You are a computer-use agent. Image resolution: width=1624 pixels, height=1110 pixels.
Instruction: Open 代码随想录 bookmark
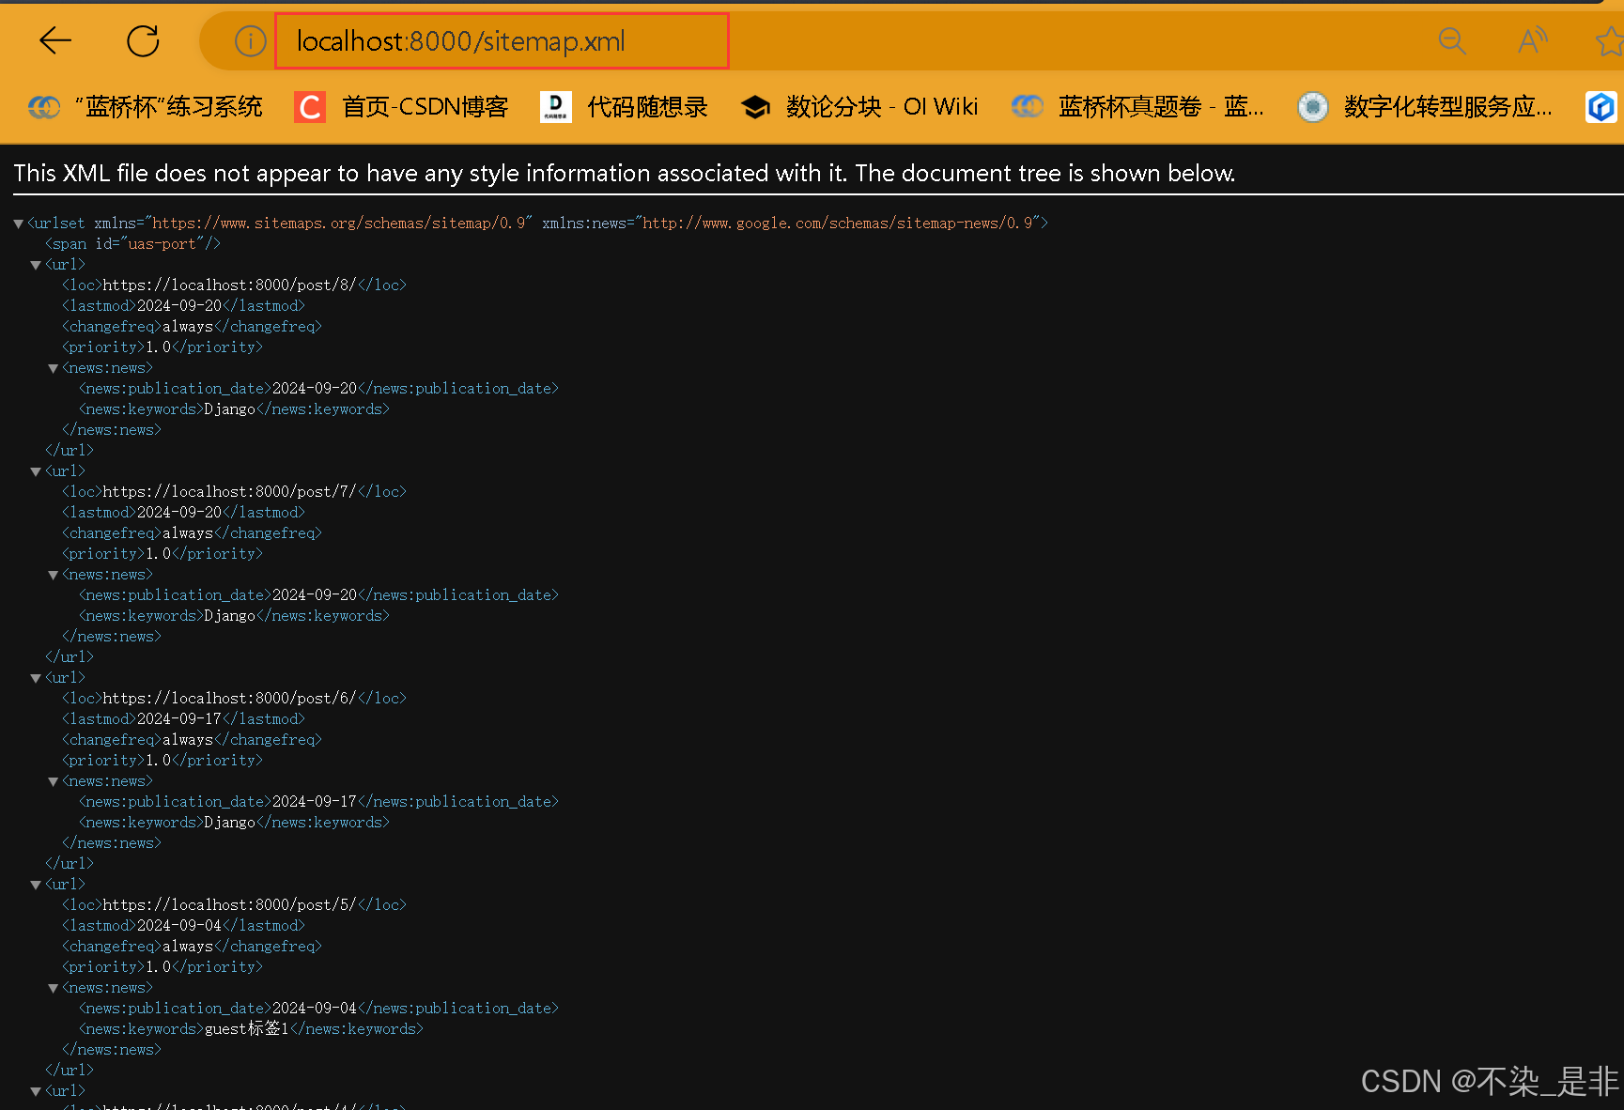(x=625, y=107)
